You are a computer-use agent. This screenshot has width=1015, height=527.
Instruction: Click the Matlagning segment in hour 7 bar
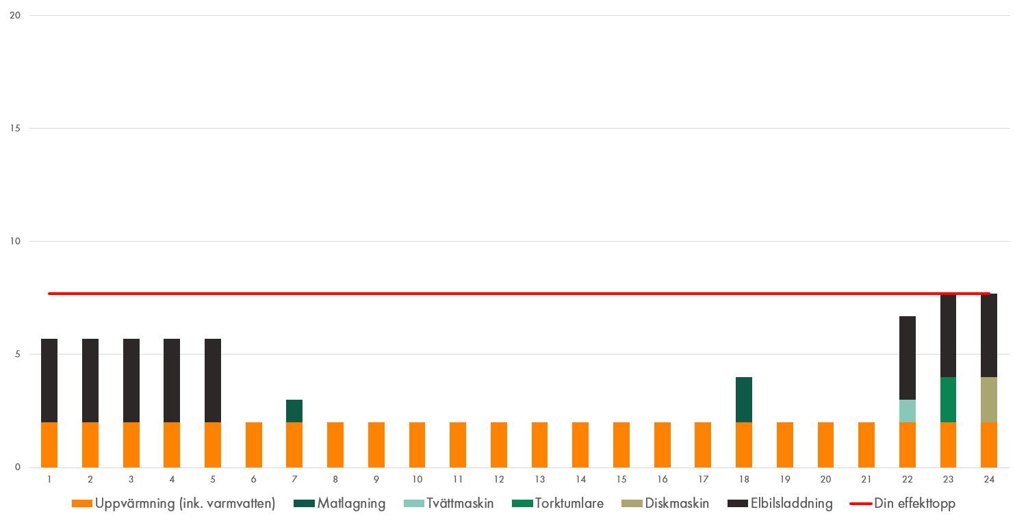294,411
